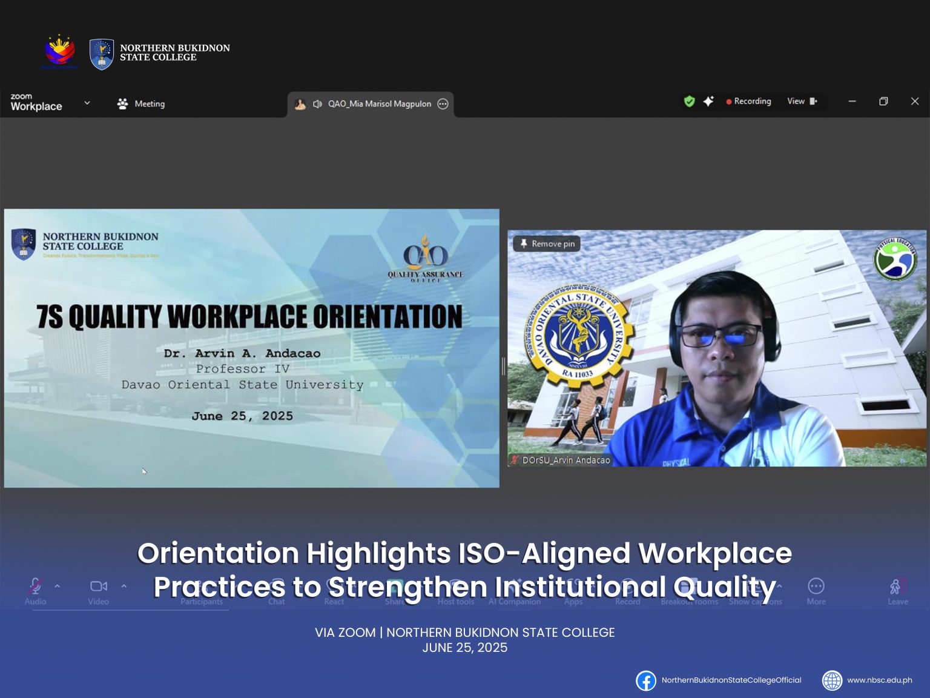Open the Audio options chevron
This screenshot has height=698, width=930.
pos(58,587)
